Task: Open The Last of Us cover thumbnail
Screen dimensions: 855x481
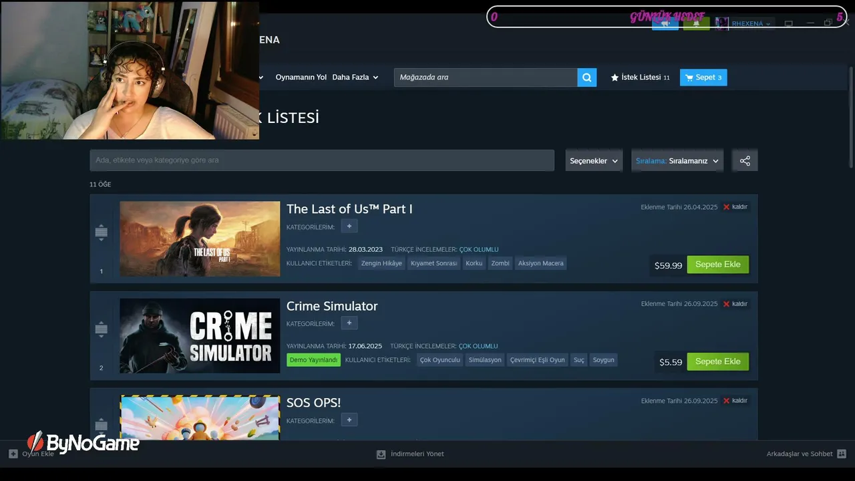Action: (x=200, y=238)
